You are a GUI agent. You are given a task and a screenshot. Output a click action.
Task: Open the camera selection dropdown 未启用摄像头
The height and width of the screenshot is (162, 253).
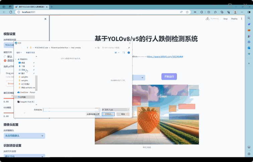tap(24, 136)
